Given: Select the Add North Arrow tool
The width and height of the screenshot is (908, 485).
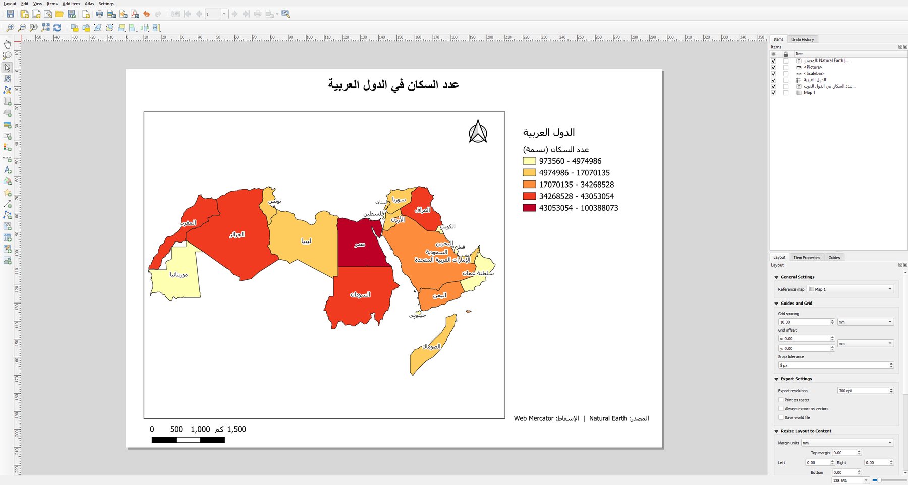Looking at the screenshot, I should click(7, 170).
